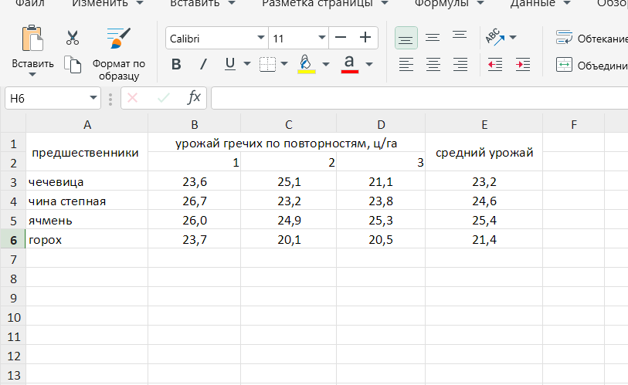Cut selection with the scissors icon
This screenshot has width=628, height=385.
point(73,38)
